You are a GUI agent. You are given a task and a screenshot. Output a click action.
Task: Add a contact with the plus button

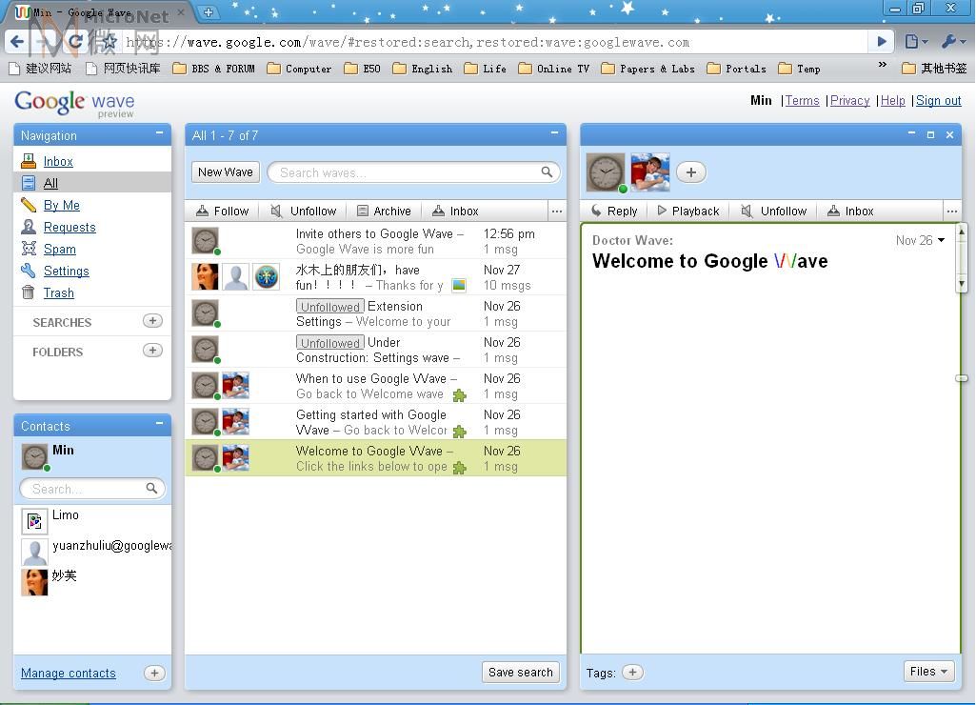pyautogui.click(x=154, y=673)
